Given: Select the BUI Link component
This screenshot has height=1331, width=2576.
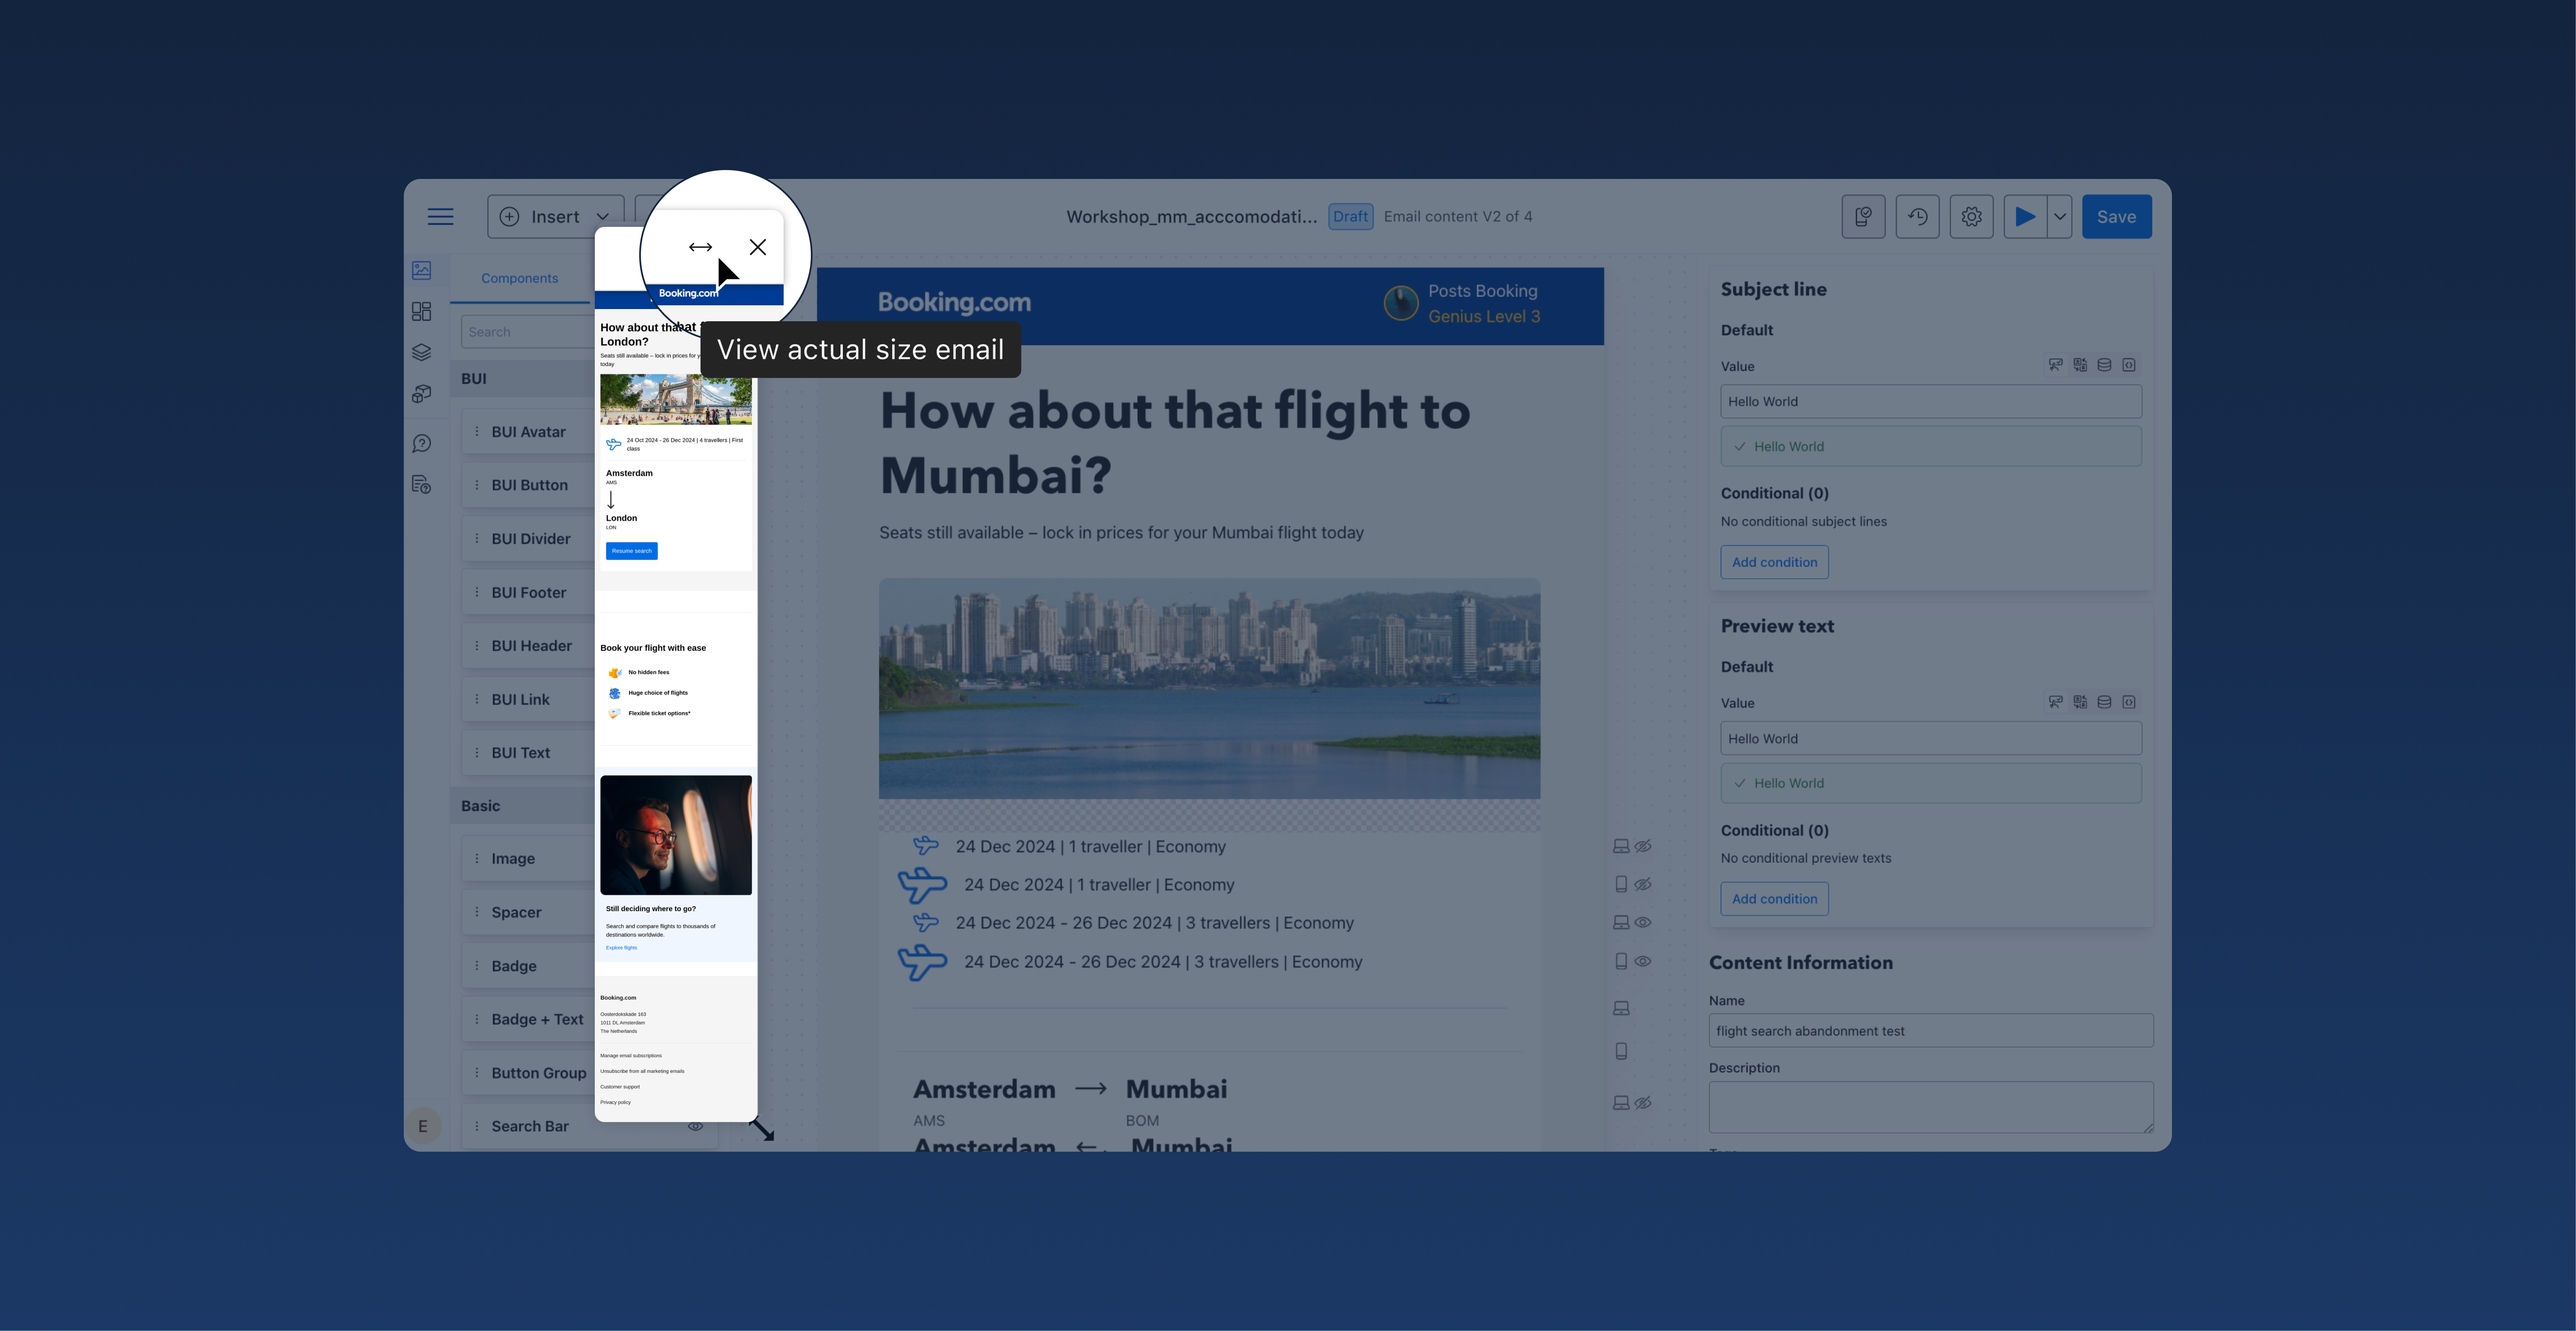Looking at the screenshot, I should tap(528, 700).
